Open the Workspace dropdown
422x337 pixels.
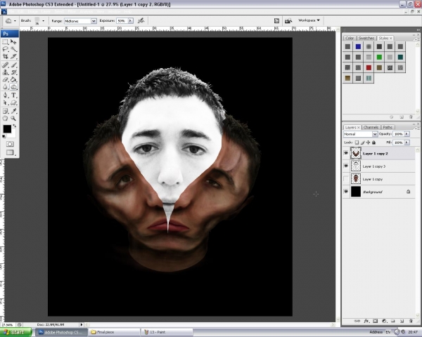pyautogui.click(x=309, y=20)
